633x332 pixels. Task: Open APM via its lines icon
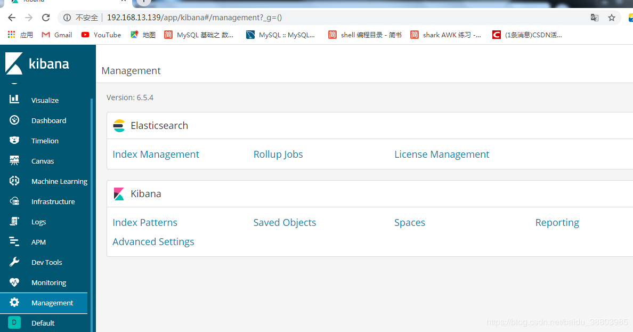pos(14,241)
